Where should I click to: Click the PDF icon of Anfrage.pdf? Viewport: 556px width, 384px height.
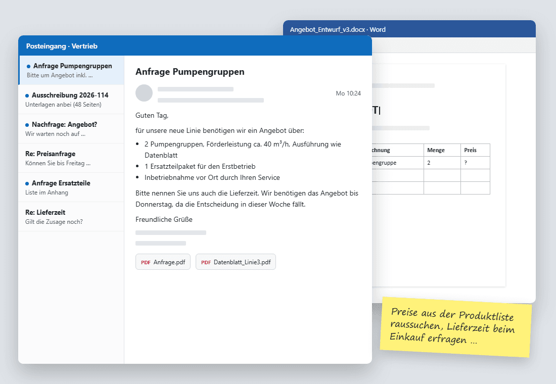click(146, 262)
